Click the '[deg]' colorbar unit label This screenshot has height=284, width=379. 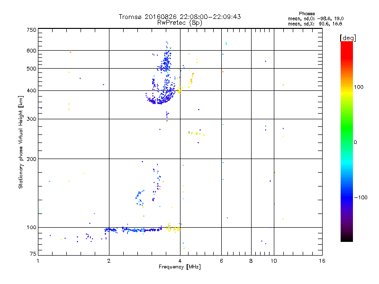point(348,38)
